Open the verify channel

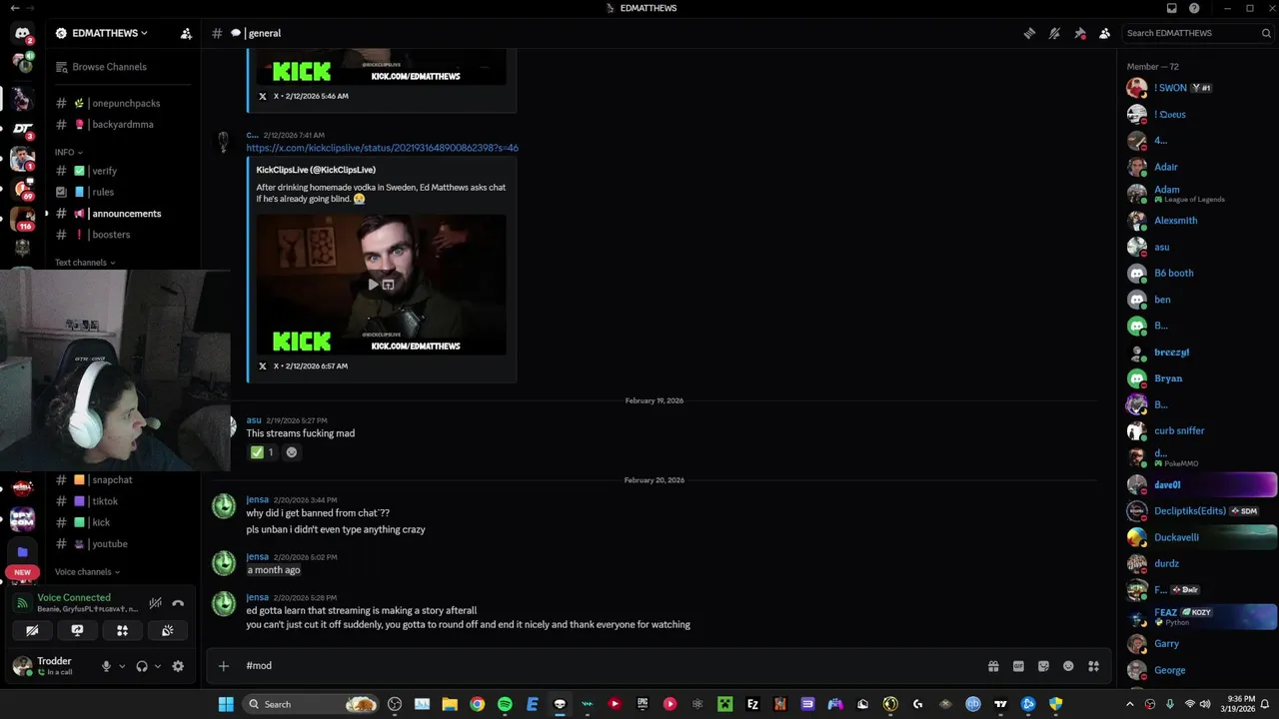click(x=104, y=171)
